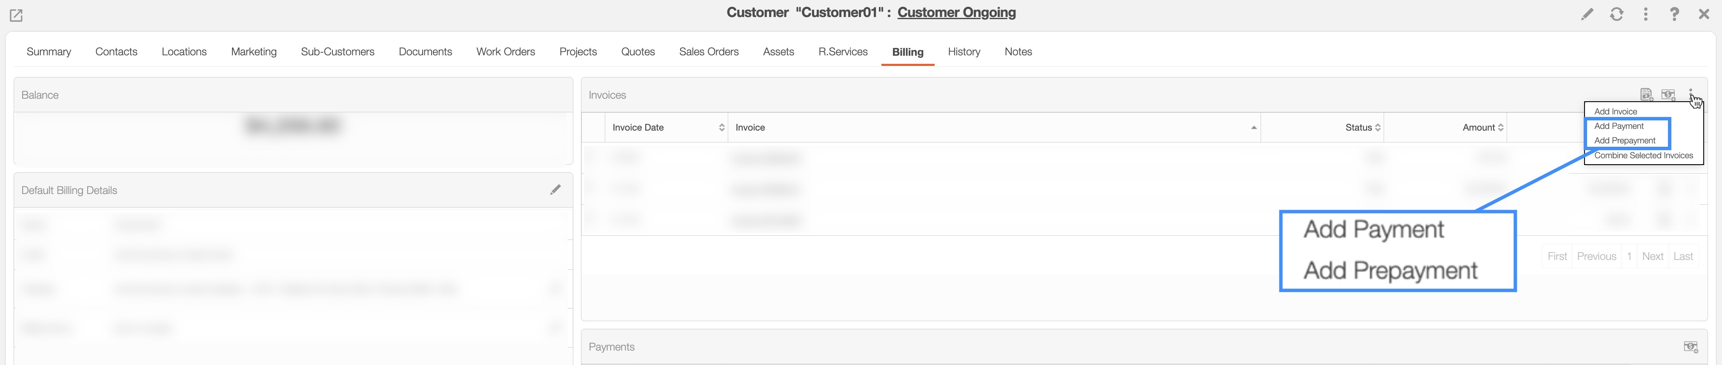Open the Sales Orders tab
1722x365 pixels.
(709, 51)
